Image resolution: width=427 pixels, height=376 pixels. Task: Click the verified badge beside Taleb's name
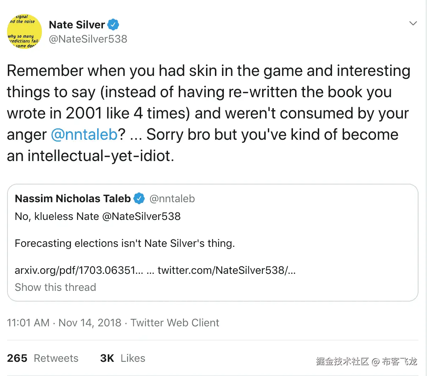(139, 199)
